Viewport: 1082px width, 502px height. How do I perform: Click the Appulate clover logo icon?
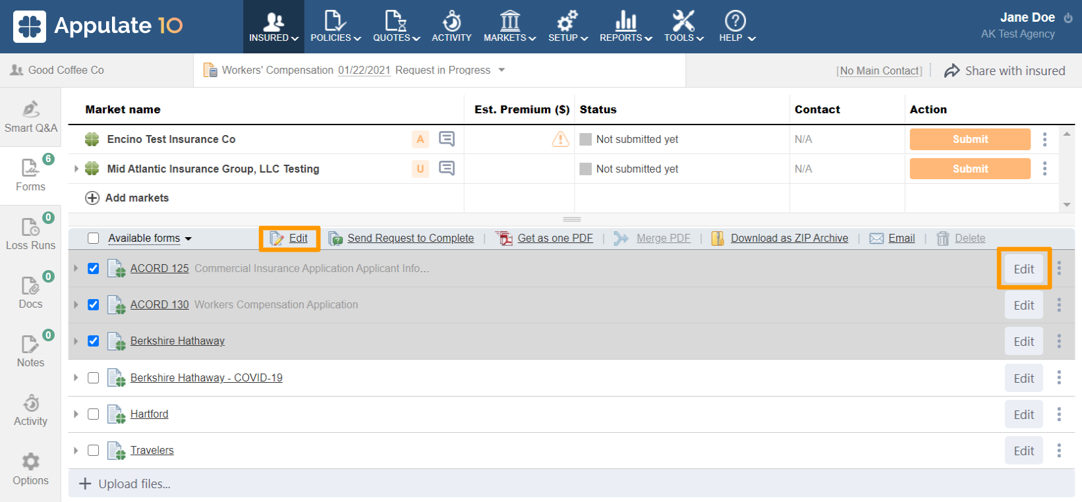[30, 26]
